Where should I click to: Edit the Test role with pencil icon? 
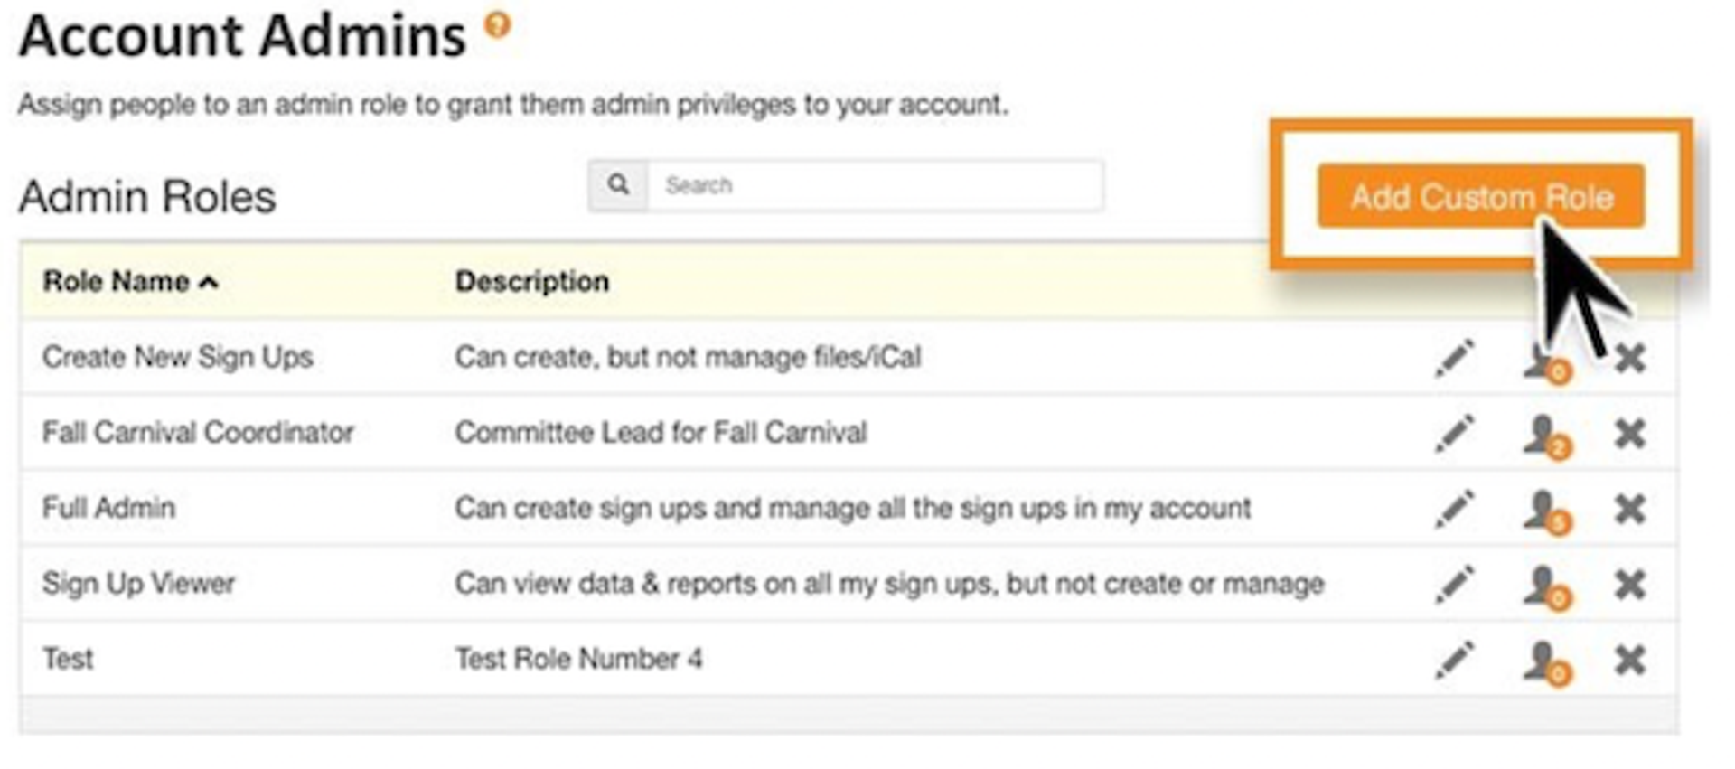point(1455,661)
